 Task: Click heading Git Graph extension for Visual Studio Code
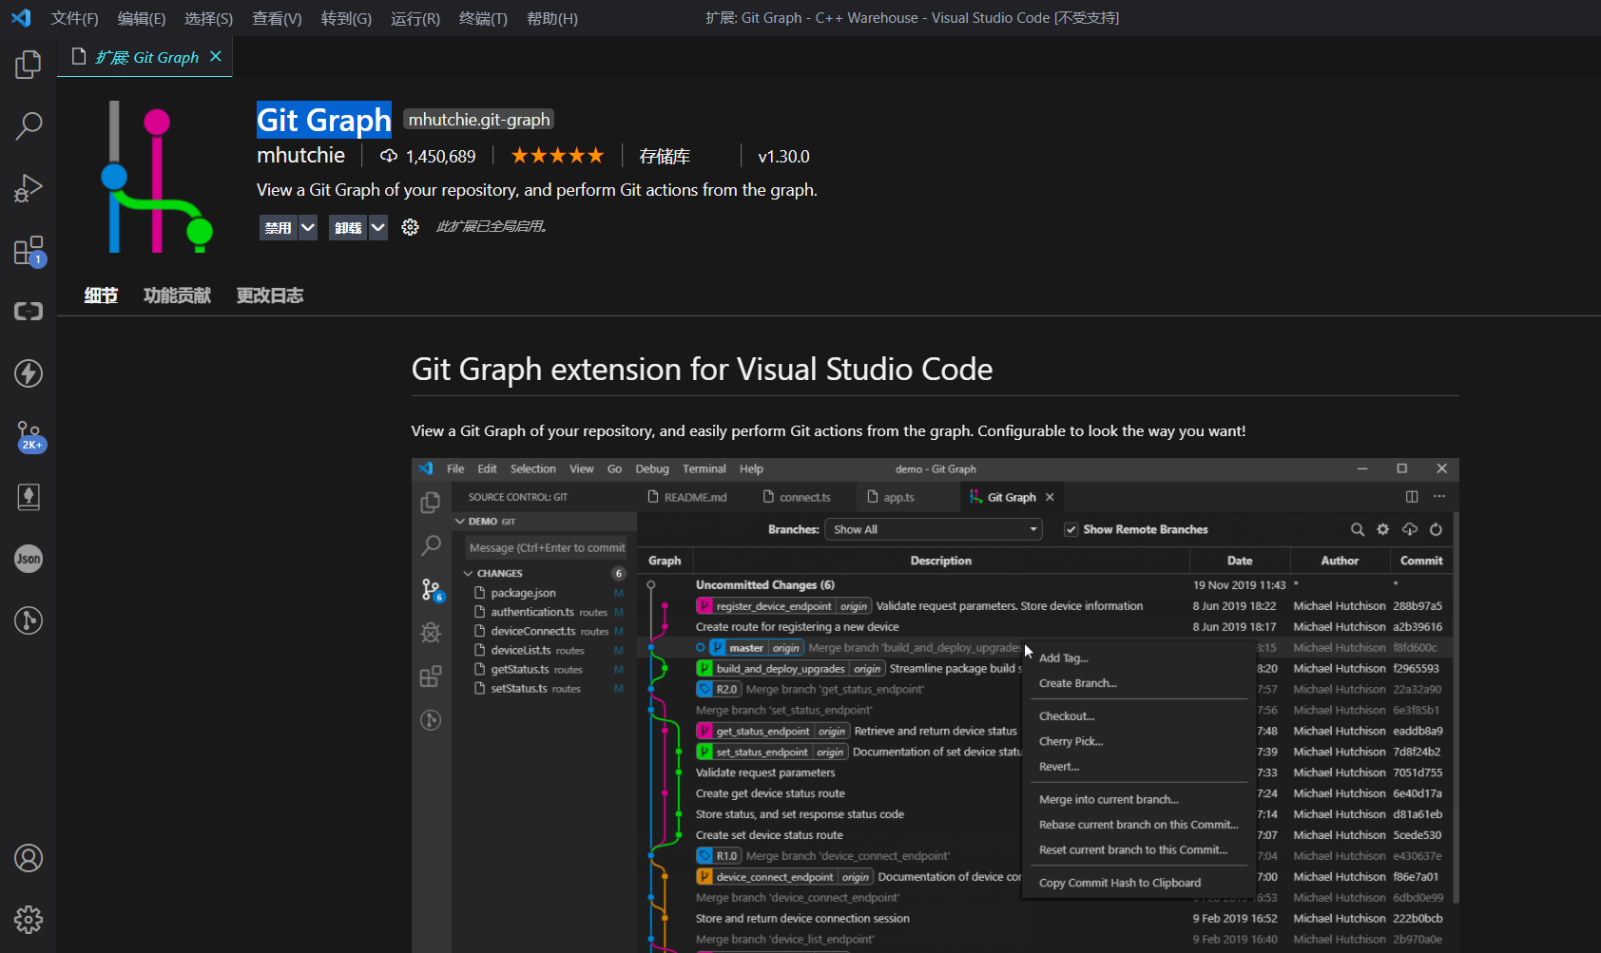[x=702, y=369]
